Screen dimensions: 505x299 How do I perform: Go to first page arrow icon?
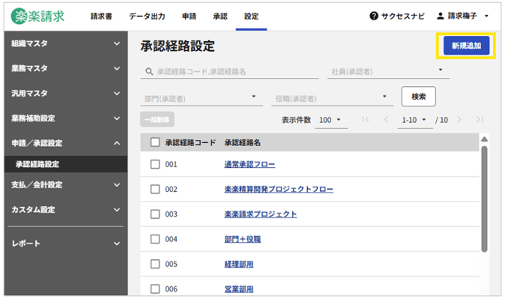click(x=365, y=120)
